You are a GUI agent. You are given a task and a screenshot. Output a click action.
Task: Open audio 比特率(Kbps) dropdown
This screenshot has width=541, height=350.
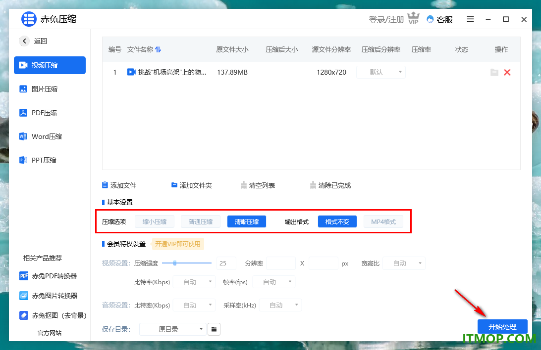tap(194, 305)
